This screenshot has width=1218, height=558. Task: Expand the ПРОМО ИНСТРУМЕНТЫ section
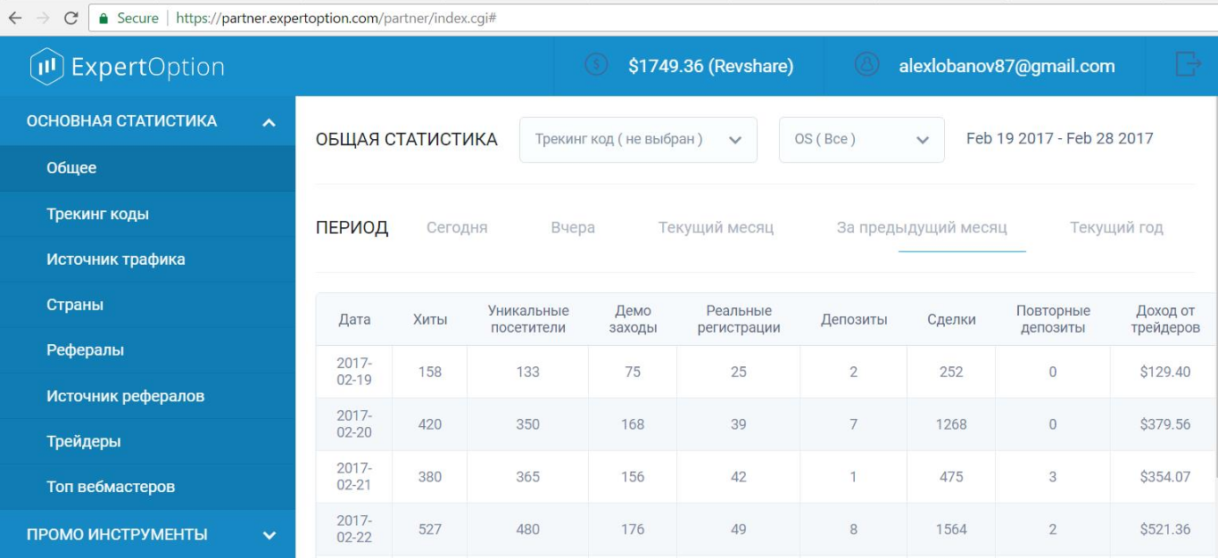point(269,535)
